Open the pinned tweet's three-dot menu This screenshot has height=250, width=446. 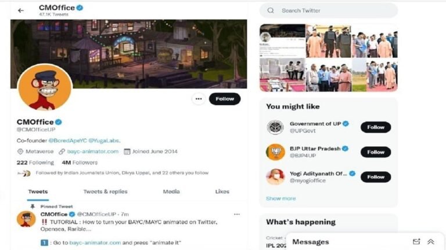(237, 214)
